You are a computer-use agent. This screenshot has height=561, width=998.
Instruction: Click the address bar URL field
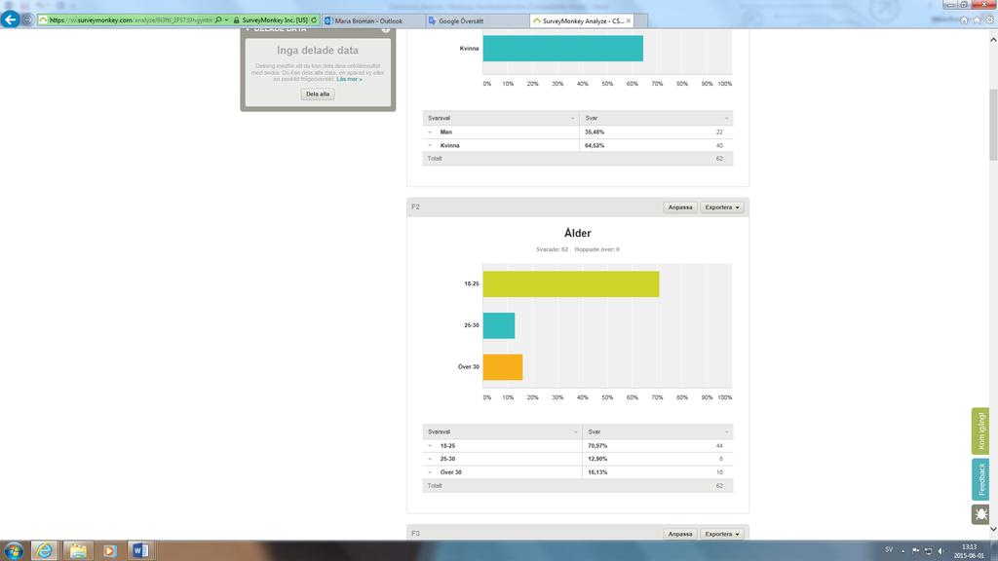pos(131,20)
